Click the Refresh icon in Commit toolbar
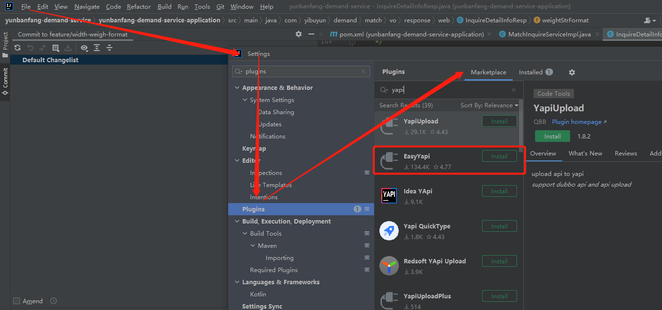 pyautogui.click(x=18, y=48)
